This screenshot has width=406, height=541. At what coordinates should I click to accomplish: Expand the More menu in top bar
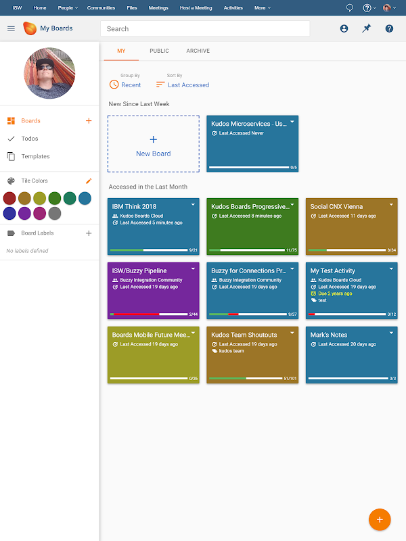click(x=263, y=7)
